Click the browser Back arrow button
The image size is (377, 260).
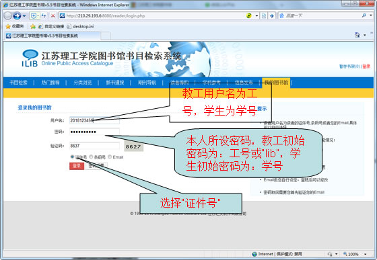7,16
